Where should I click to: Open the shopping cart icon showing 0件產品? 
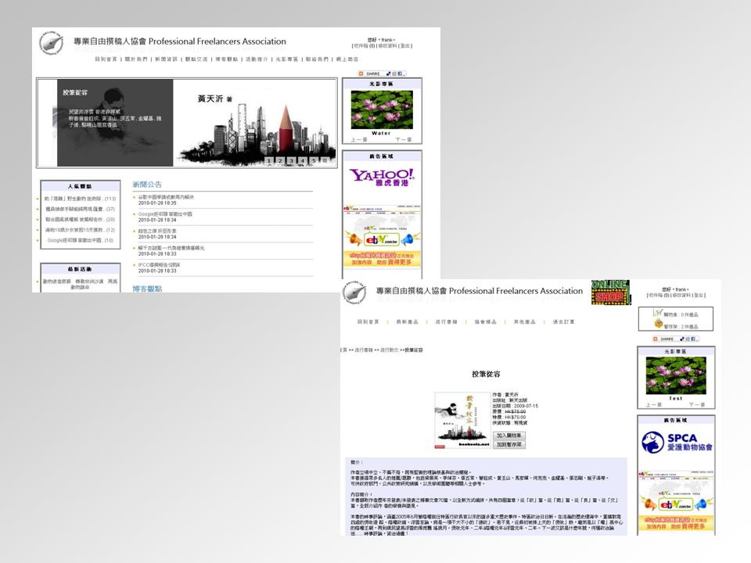pyautogui.click(x=659, y=314)
